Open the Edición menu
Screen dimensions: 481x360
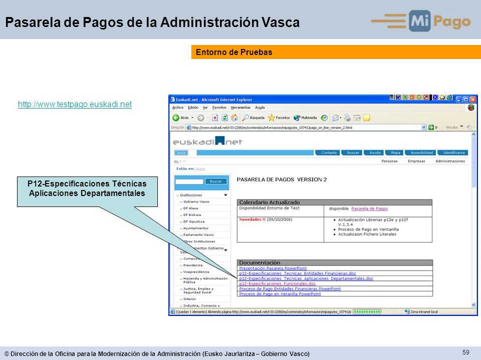[x=193, y=107]
